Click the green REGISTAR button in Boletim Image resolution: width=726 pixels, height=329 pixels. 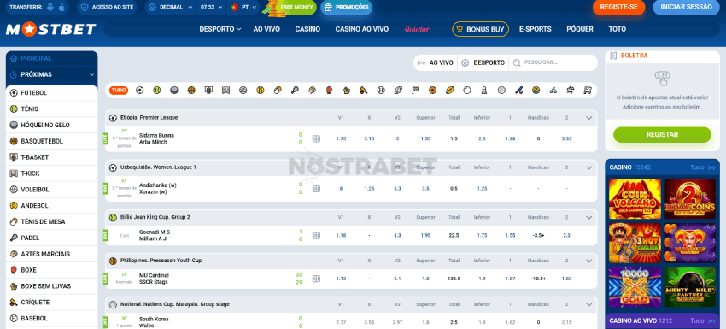[x=662, y=134]
